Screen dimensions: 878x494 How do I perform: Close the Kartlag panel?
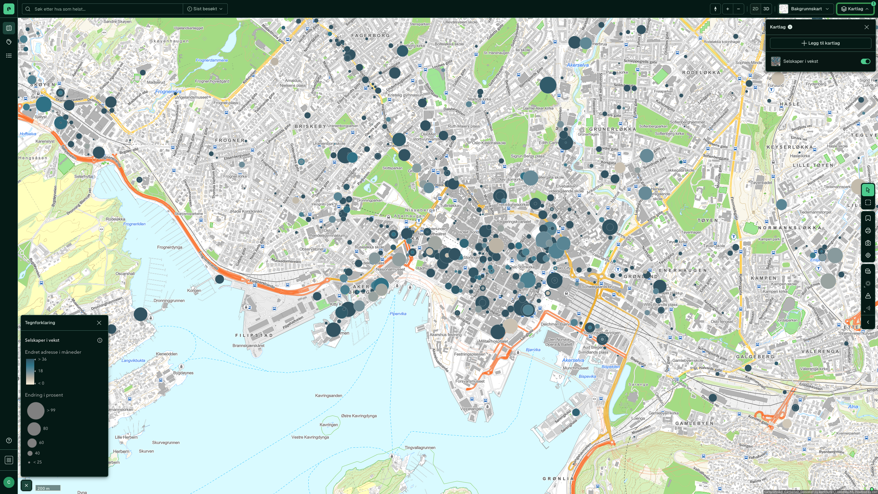867,27
